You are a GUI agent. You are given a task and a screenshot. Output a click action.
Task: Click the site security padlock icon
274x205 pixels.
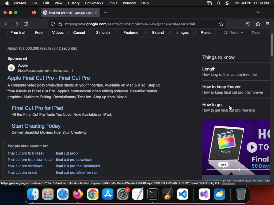click(60, 24)
